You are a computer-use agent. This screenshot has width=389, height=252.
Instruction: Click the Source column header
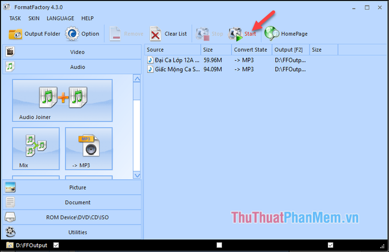173,50
